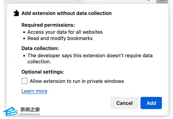Enable the run in private windows checkbox

point(24,81)
